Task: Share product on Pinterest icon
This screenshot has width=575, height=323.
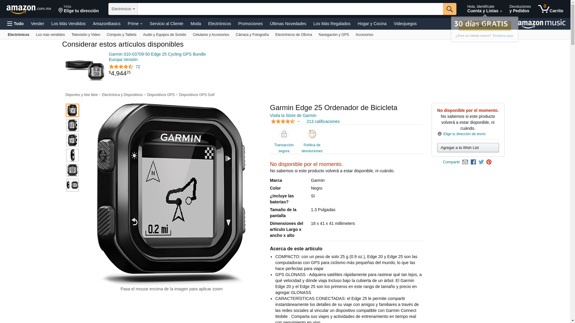Action: pyautogui.click(x=489, y=162)
